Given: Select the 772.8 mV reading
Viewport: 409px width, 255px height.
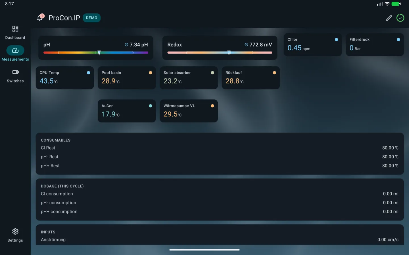Looking at the screenshot, I should [261, 45].
